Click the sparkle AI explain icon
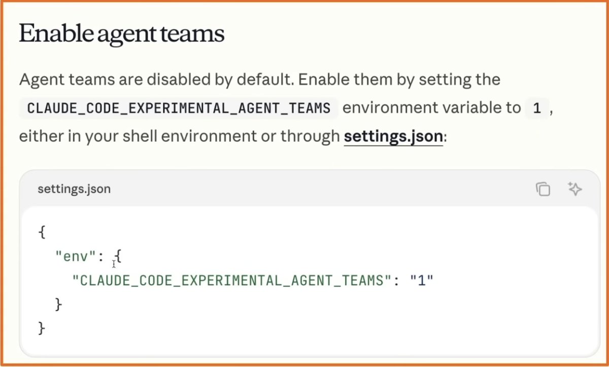This screenshot has width=609, height=367. pos(574,189)
